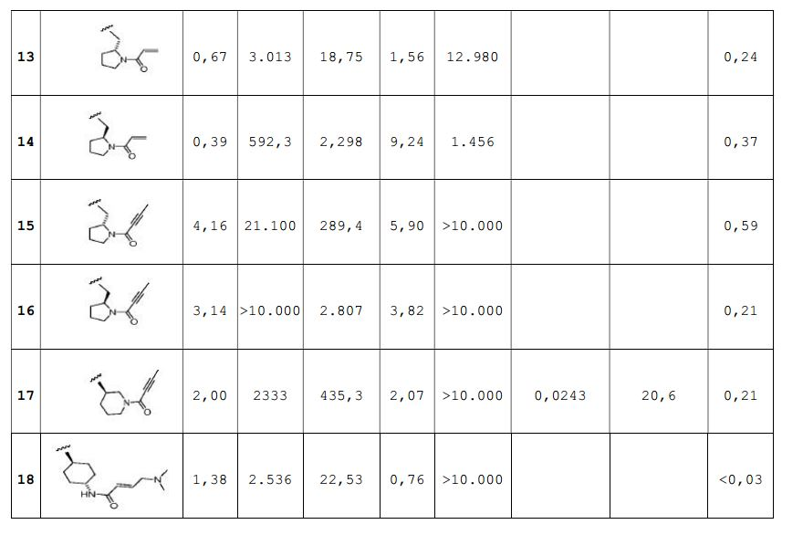Click the <0,03 value cell

740,480
